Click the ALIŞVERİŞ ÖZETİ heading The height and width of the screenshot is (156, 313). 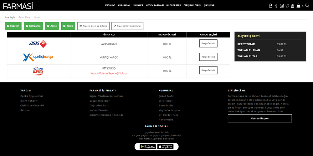[249, 36]
